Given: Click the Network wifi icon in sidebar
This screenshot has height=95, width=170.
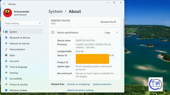Looking at the screenshot, I should [6, 43].
